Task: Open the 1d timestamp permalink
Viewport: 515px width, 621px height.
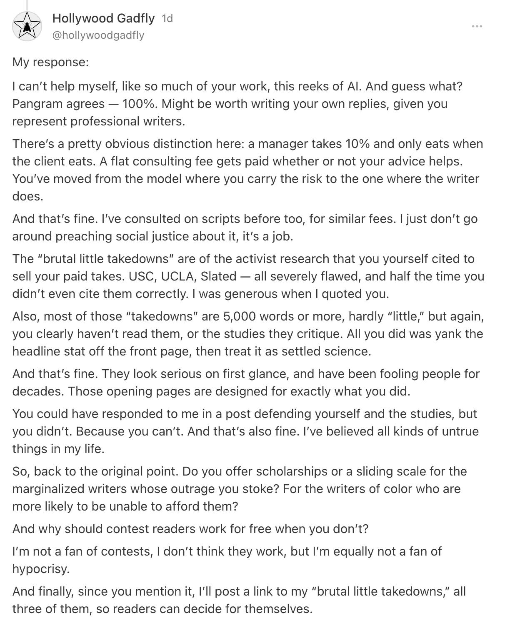Action: (x=167, y=18)
